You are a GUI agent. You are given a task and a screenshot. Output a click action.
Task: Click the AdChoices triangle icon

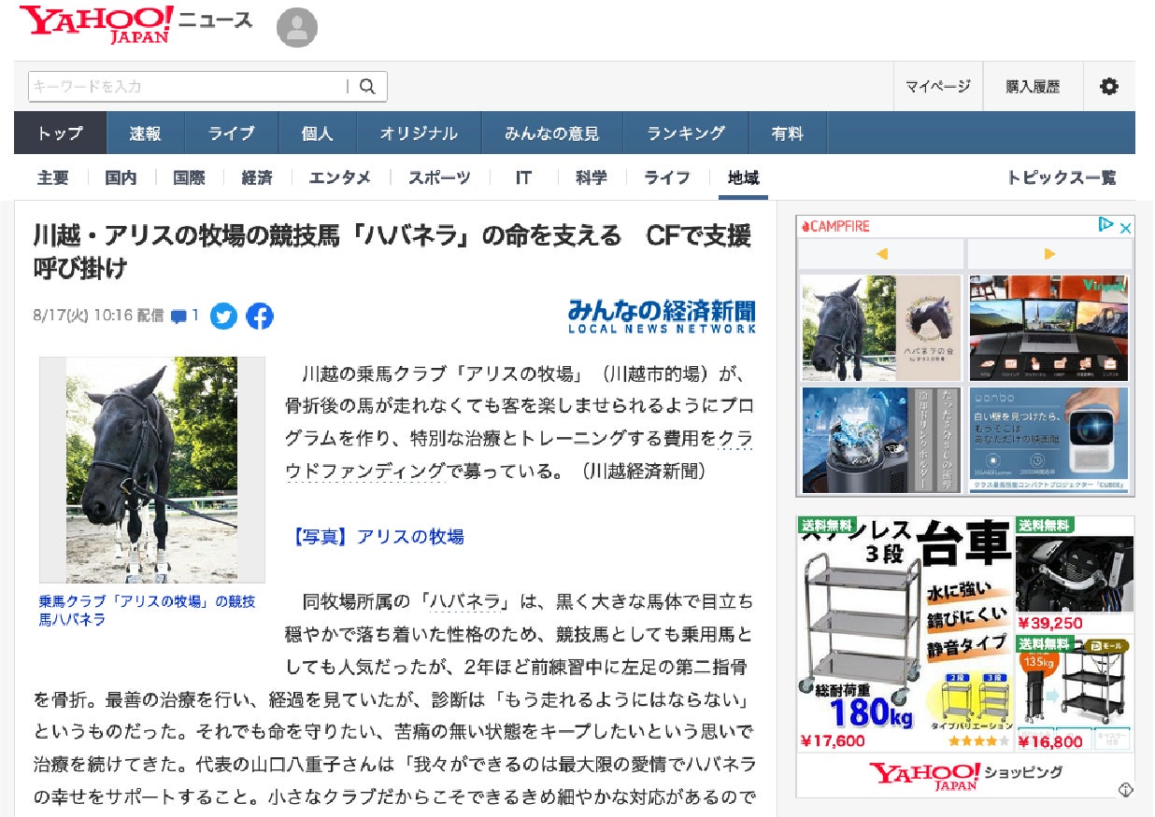tap(1106, 226)
